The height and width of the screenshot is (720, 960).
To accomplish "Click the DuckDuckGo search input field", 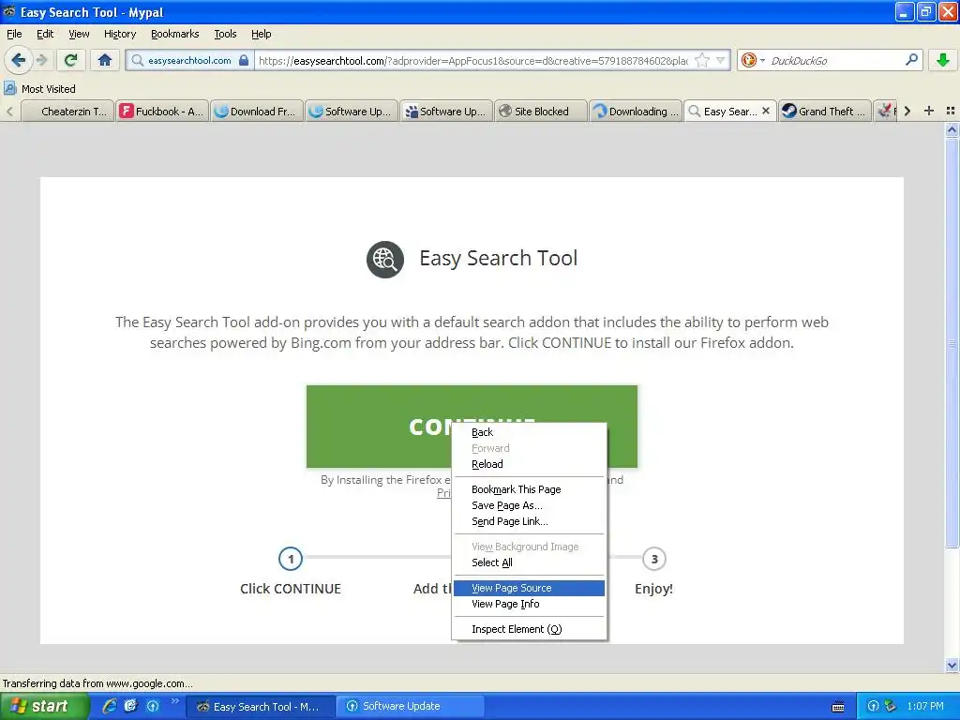I will point(834,61).
